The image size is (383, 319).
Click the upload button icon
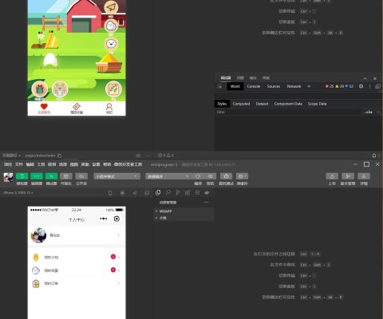click(x=332, y=176)
